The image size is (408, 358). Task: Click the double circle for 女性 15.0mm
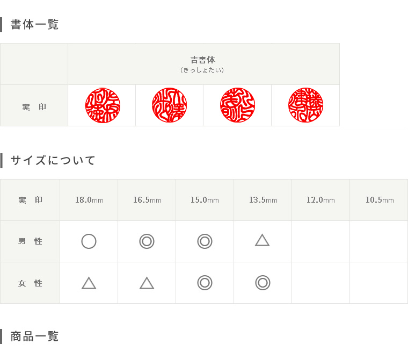205,283
